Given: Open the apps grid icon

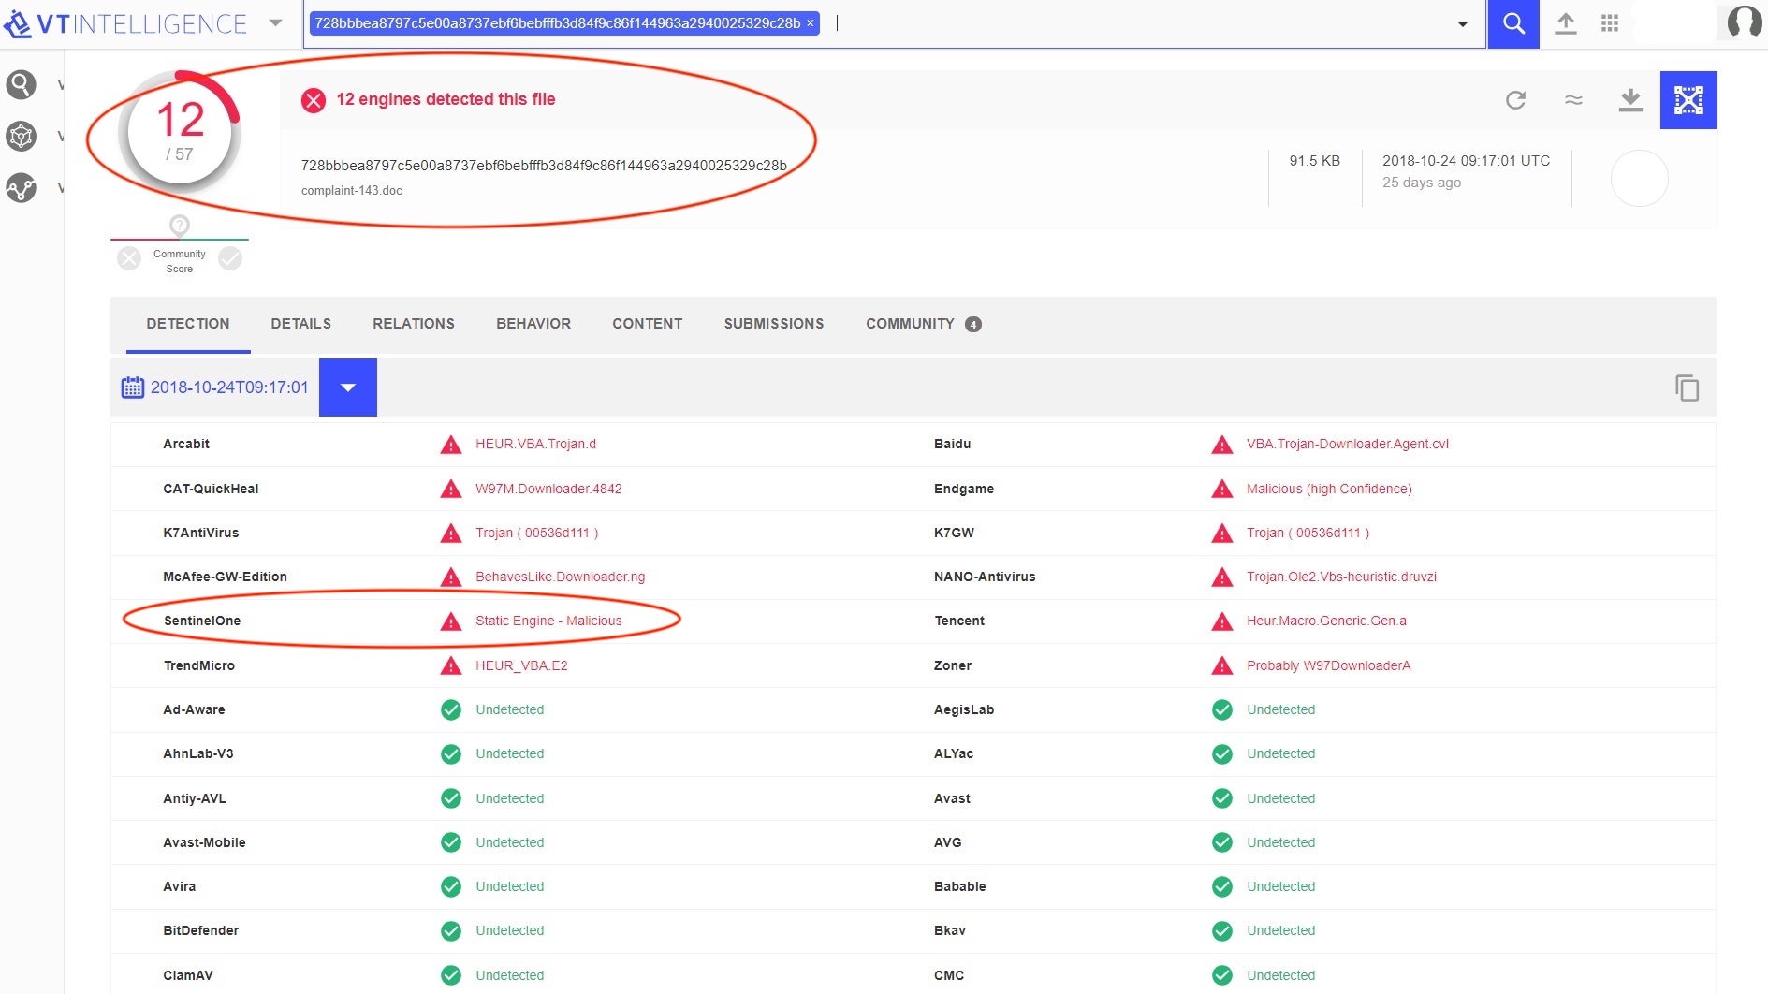Looking at the screenshot, I should click(x=1610, y=23).
